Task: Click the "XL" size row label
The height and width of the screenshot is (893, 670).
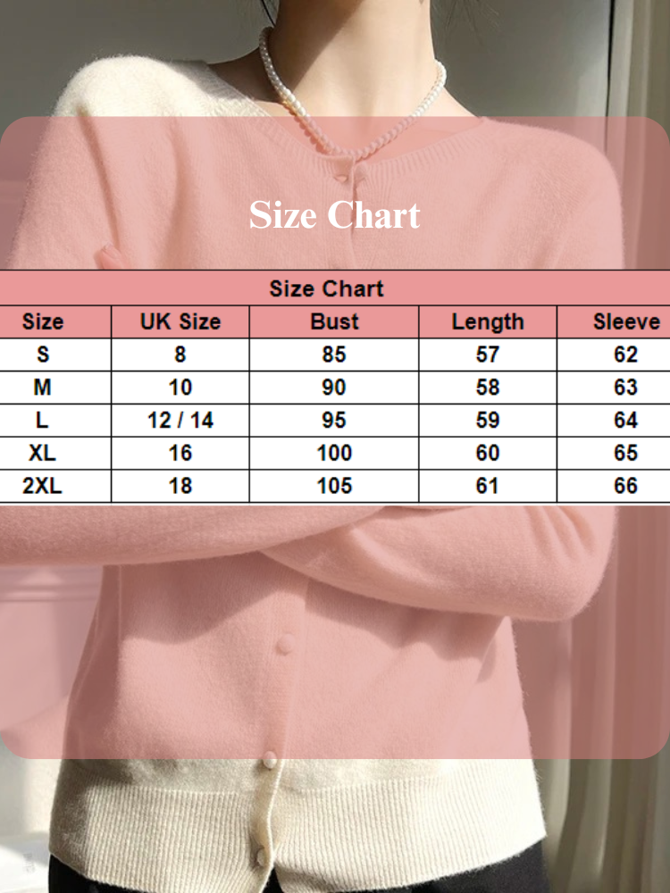Action: [x=43, y=453]
